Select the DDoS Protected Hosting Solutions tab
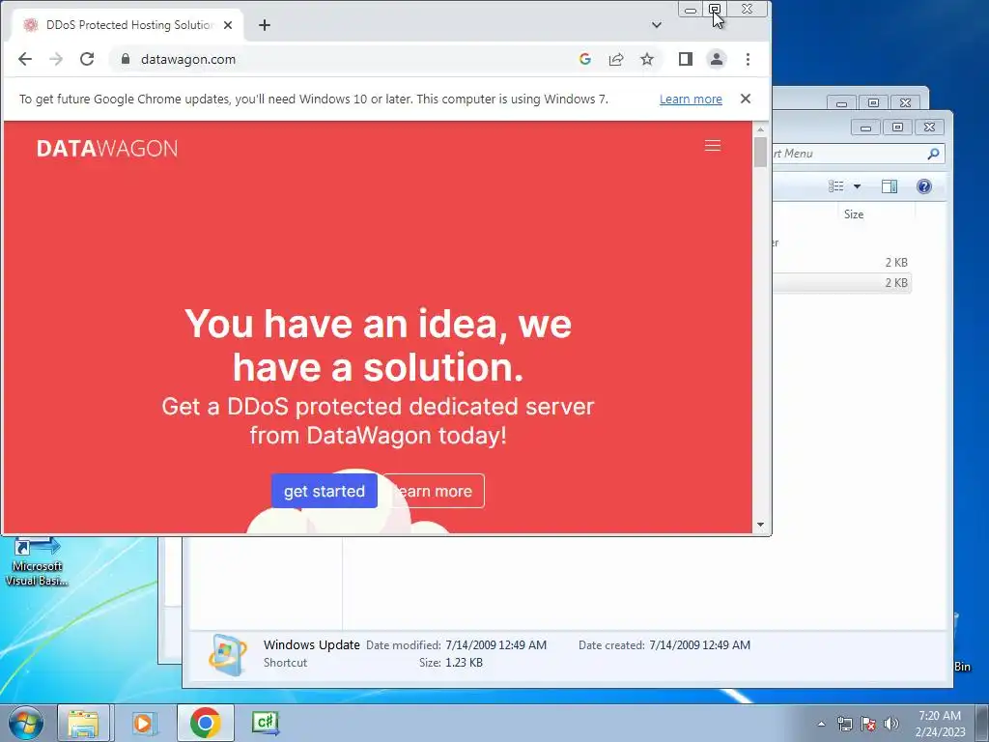Screen dimensions: 989x742 pyautogui.click(x=128, y=25)
